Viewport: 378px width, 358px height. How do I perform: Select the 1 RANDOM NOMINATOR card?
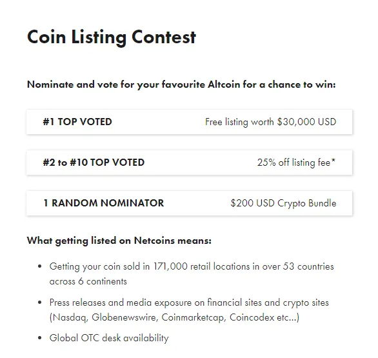coord(189,203)
